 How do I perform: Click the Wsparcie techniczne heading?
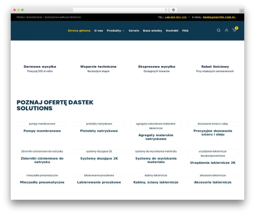pyautogui.click(x=98, y=67)
